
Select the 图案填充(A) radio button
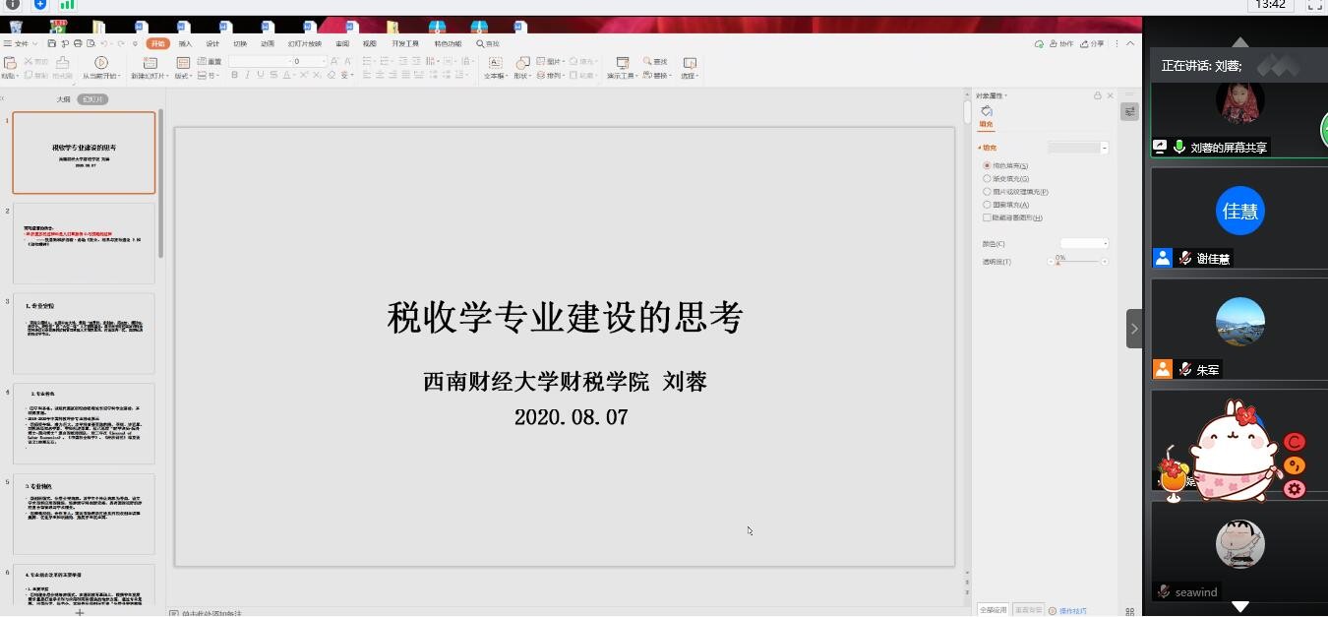coord(988,205)
